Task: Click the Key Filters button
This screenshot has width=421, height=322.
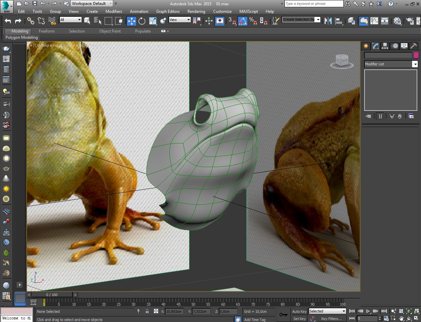Action: pyautogui.click(x=331, y=318)
